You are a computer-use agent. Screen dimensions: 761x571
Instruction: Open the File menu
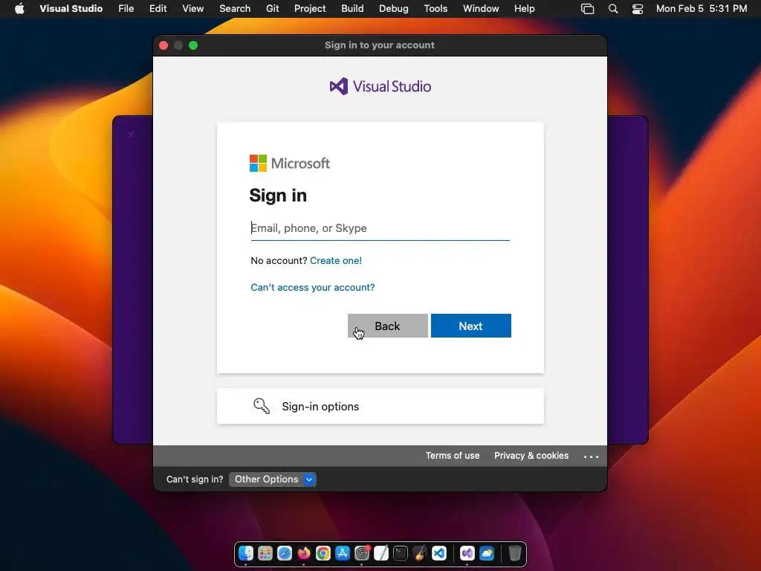click(126, 8)
